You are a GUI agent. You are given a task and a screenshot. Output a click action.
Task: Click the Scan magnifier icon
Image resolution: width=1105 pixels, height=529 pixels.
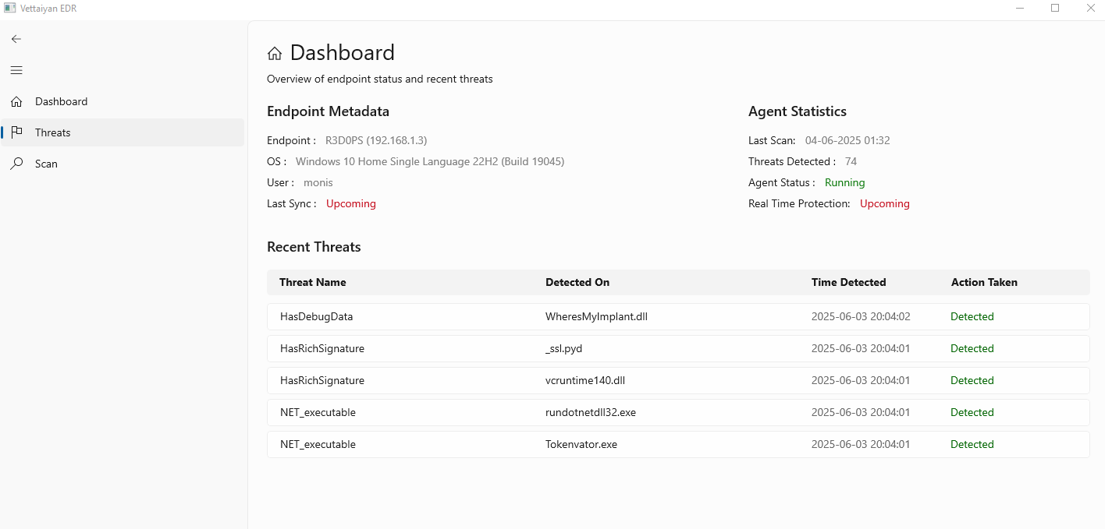pyautogui.click(x=16, y=164)
